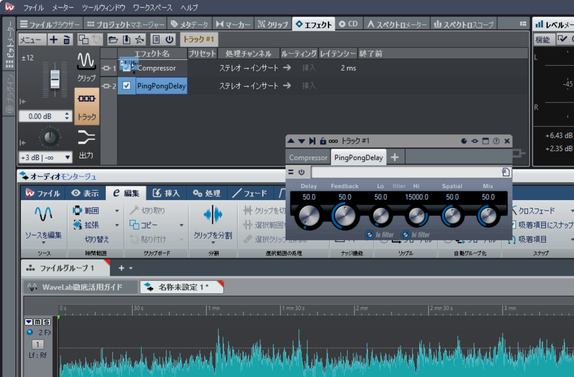Open the ソースを編集 dropdown arrow
This screenshot has height=377, width=574.
(43, 242)
